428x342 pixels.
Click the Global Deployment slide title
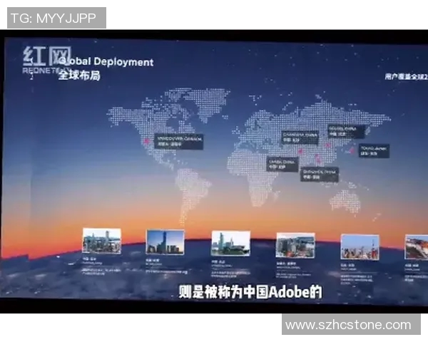point(106,62)
